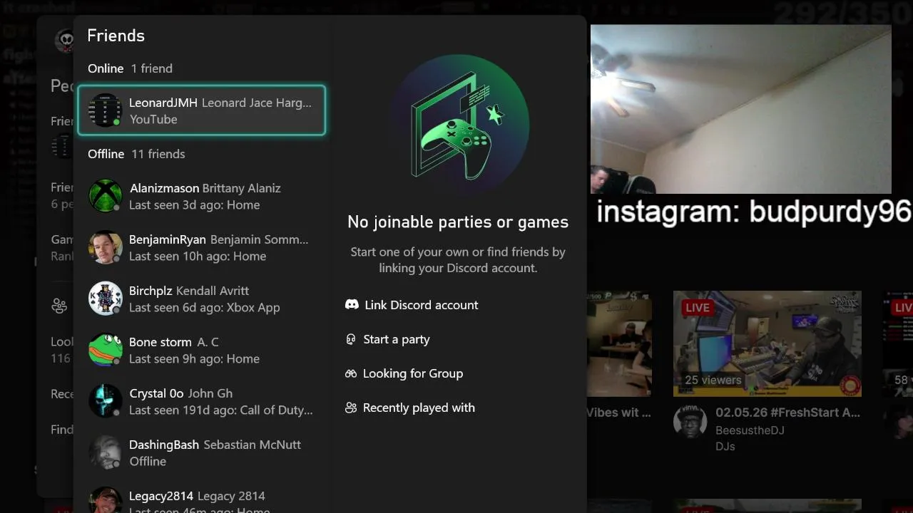
Task: Open LeonardJMH friend entry
Action: [201, 110]
